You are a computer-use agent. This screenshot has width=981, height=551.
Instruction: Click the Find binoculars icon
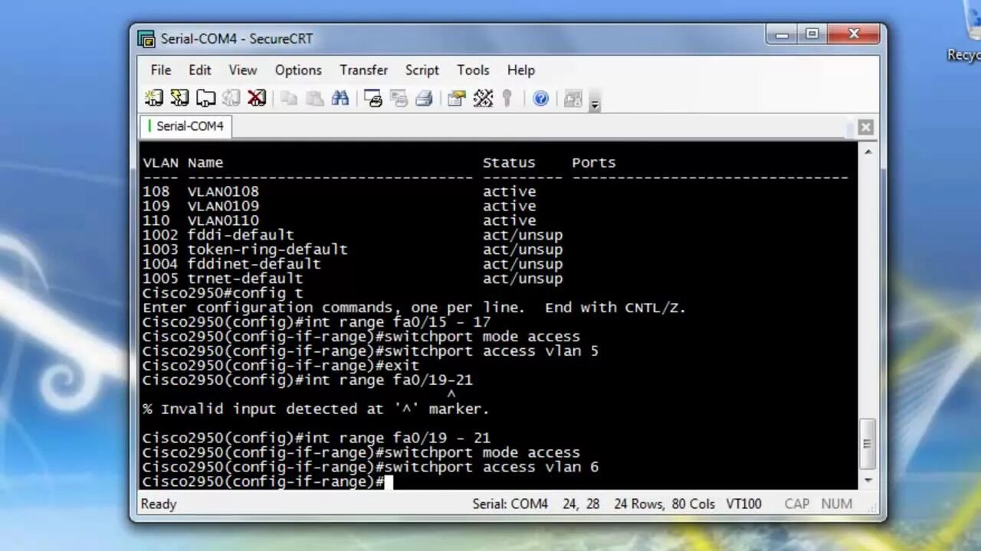click(340, 98)
